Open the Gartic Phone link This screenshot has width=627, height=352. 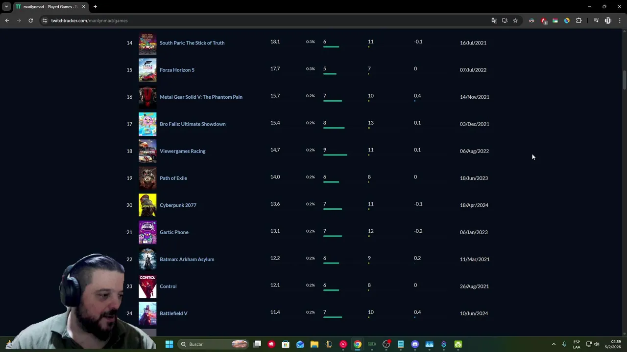174,232
